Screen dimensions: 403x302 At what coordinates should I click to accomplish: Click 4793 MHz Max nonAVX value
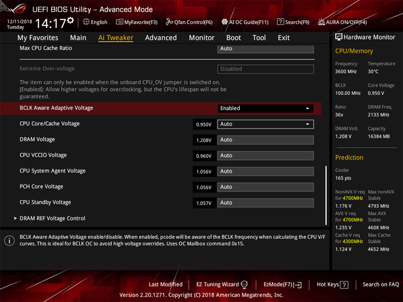378,206
